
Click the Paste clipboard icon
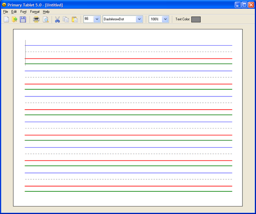click(75, 19)
